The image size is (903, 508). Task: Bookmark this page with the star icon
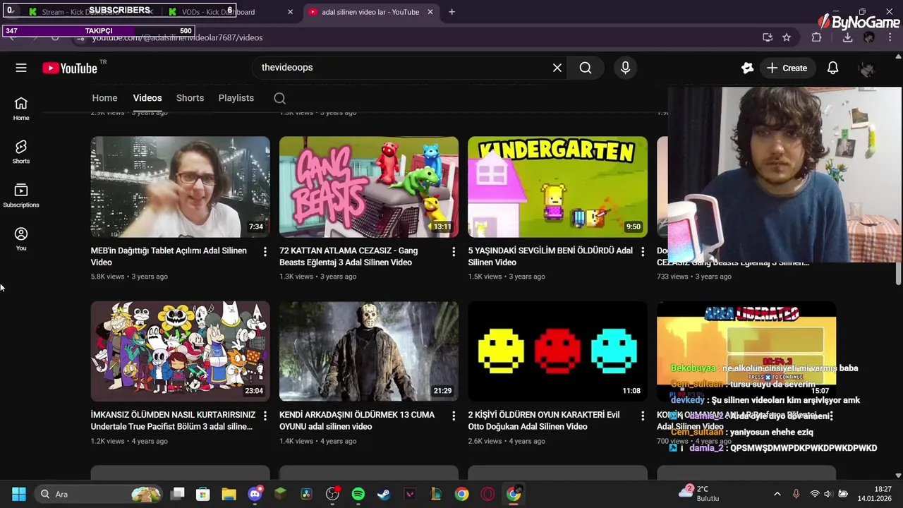click(787, 37)
